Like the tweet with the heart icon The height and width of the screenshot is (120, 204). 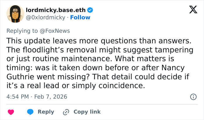click(11, 112)
